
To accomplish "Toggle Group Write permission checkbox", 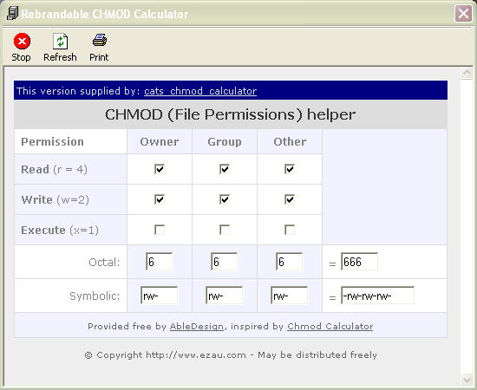I will click(225, 199).
